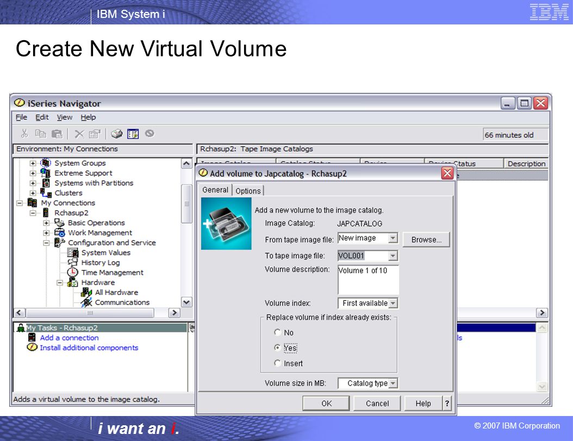Click the question mark context help button
The image size is (573, 441).
click(x=447, y=404)
